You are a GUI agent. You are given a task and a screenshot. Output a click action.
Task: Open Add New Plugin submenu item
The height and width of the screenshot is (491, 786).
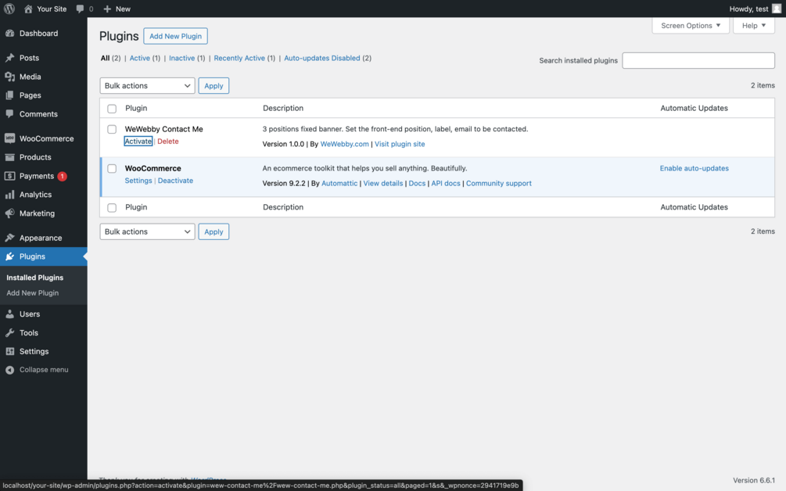pos(33,293)
